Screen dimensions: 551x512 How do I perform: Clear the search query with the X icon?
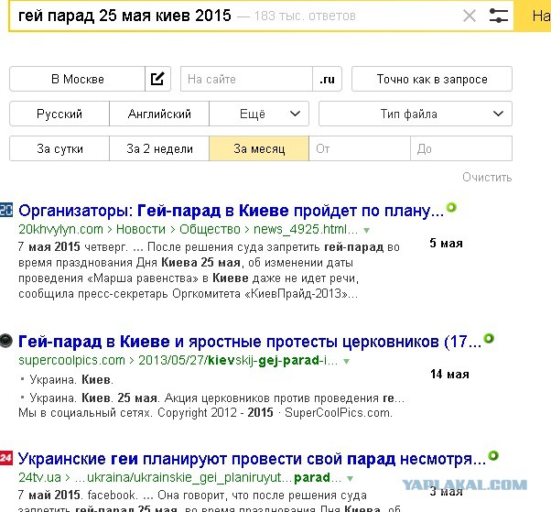[470, 16]
